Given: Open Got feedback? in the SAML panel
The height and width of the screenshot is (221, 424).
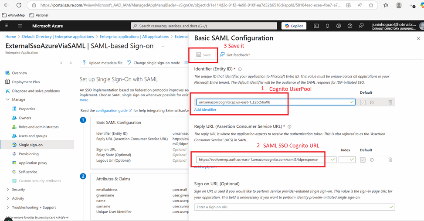Looking at the screenshot, I should (235, 55).
